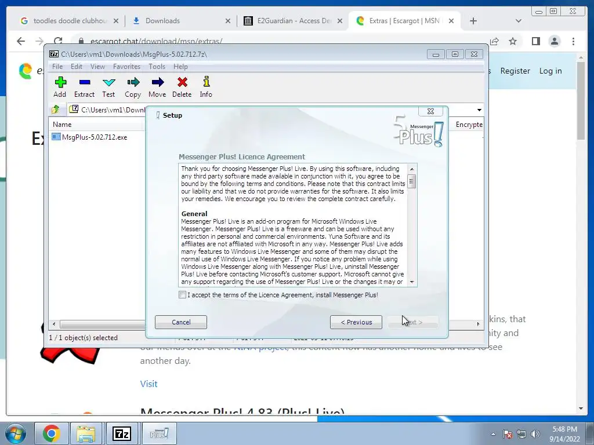Open the Tools menu in 7-Zip
This screenshot has width=594, height=445.
tap(157, 67)
